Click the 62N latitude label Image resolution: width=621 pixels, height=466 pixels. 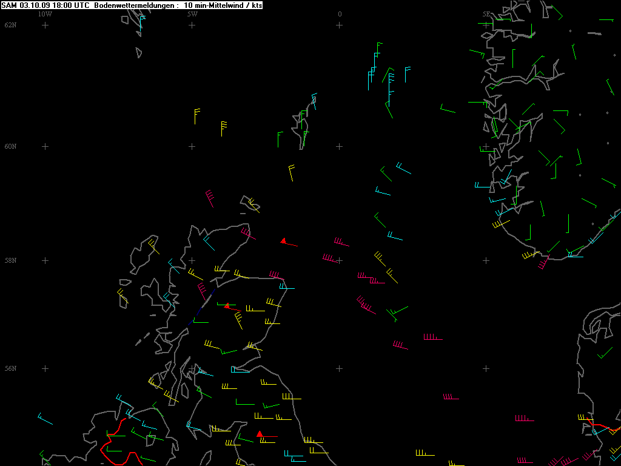point(10,25)
